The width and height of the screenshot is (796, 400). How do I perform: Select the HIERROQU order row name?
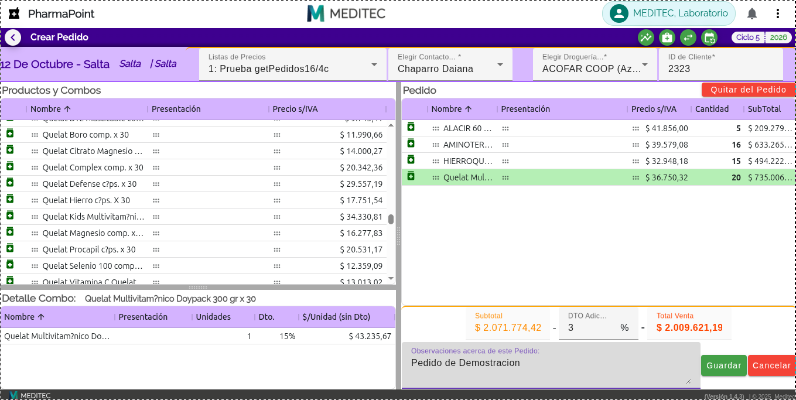coord(467,161)
